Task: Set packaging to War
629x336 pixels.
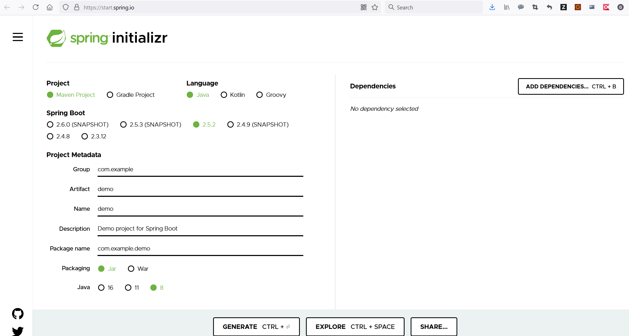Action: click(138, 269)
